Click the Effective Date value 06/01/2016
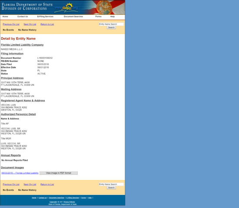The image size is (239, 208). point(43,68)
